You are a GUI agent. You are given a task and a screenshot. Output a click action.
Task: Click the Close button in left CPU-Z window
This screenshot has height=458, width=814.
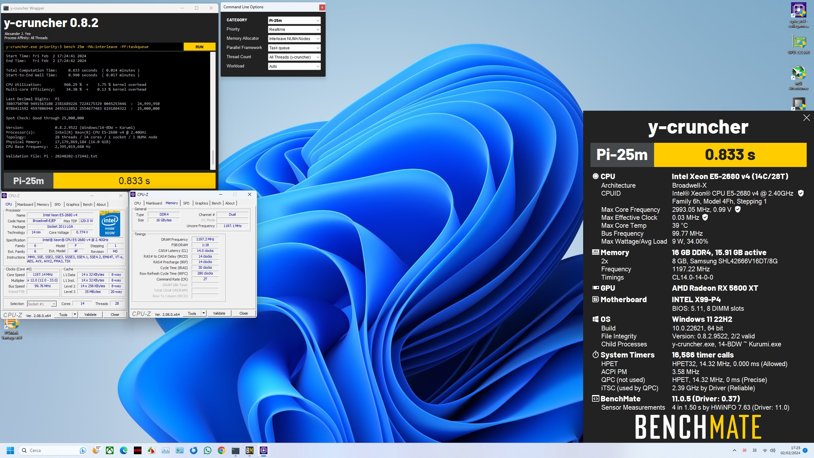(115, 315)
